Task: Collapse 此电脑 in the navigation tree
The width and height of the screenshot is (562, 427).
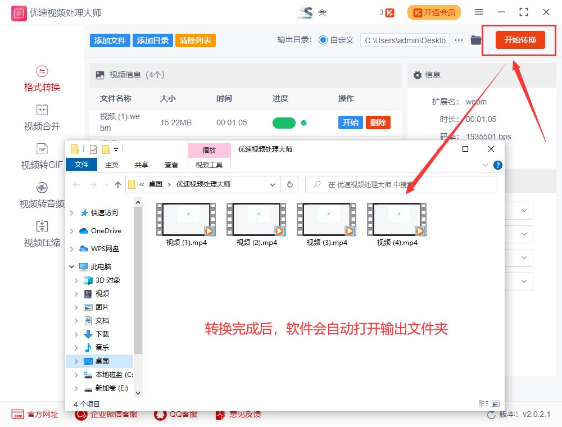Action: click(70, 266)
